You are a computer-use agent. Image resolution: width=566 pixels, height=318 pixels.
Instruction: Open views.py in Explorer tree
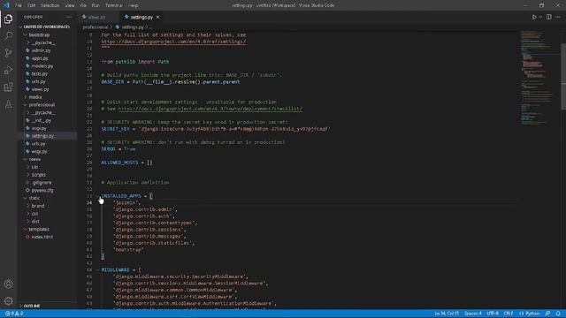(x=40, y=89)
